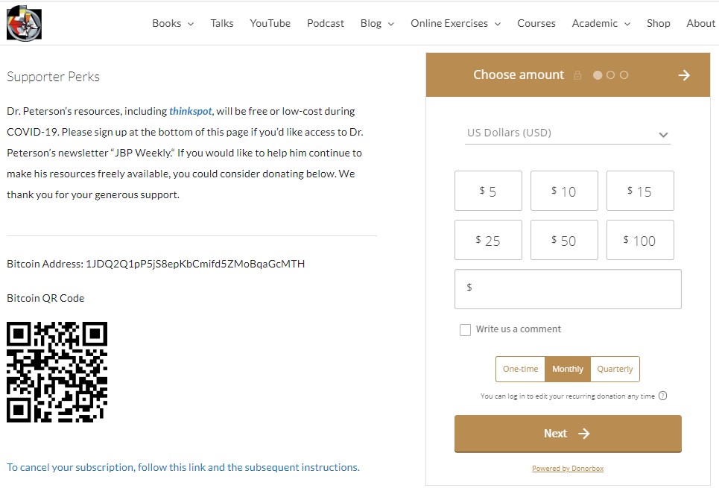Expand the Blog menu chevron
Image resolution: width=719 pixels, height=488 pixels.
click(391, 24)
